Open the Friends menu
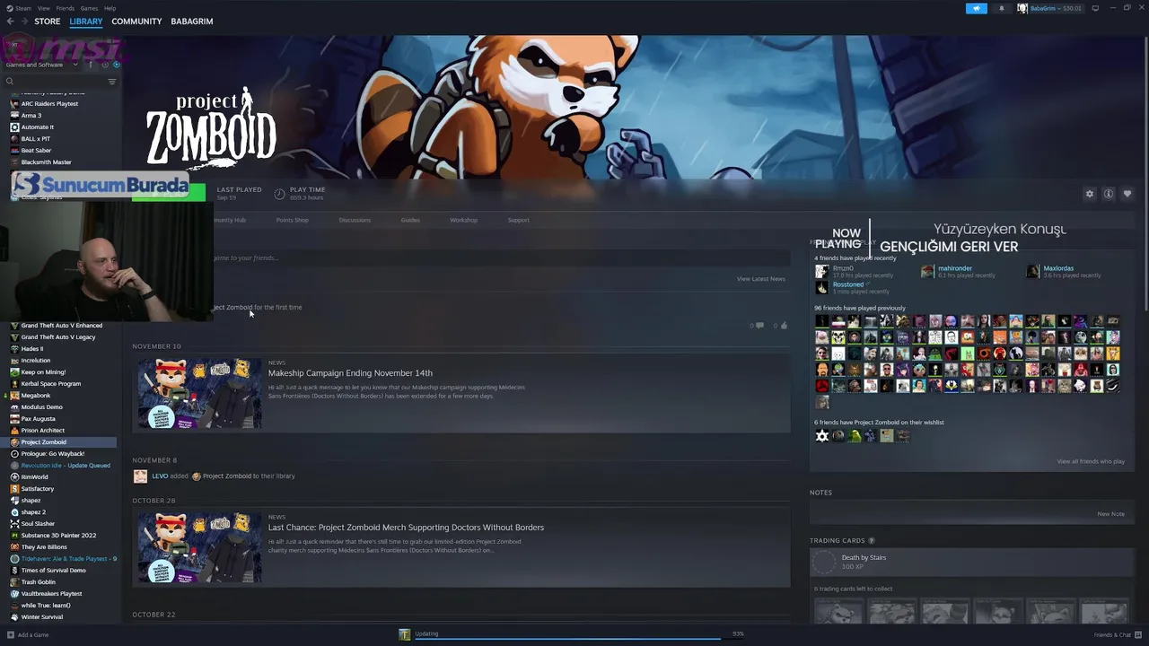 [66, 8]
